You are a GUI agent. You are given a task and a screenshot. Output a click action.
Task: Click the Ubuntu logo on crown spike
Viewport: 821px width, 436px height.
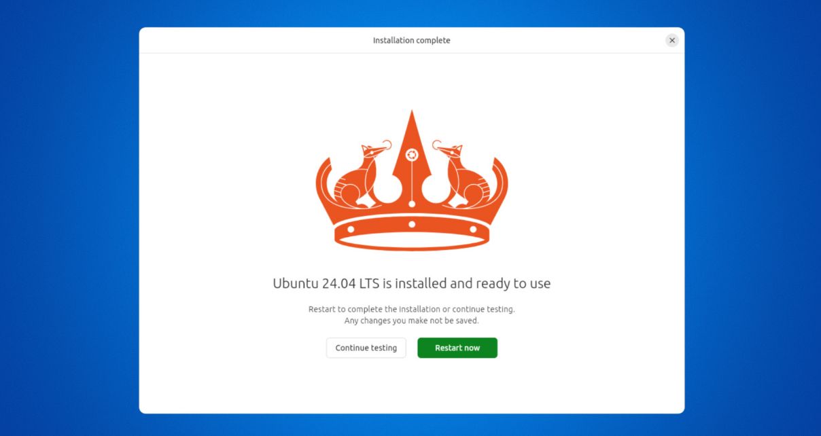pyautogui.click(x=411, y=155)
